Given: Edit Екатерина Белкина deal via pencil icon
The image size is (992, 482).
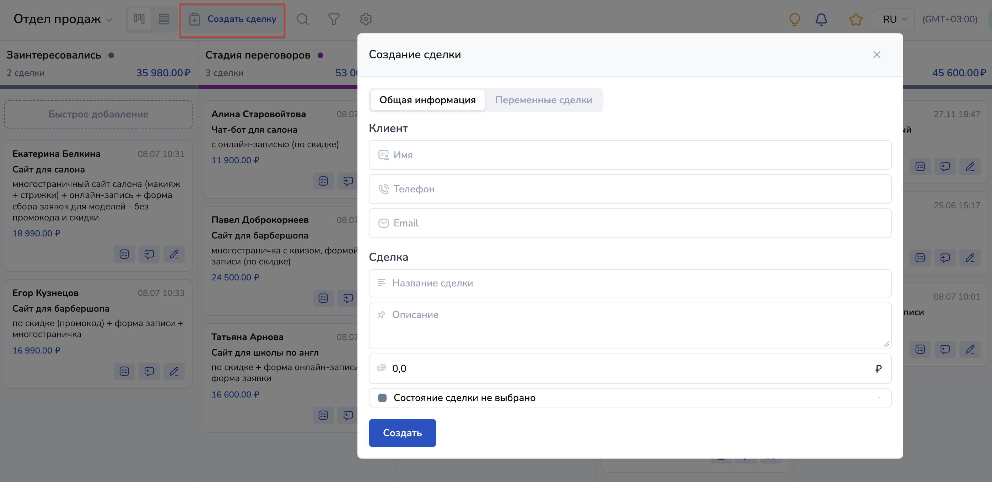Looking at the screenshot, I should click(174, 254).
